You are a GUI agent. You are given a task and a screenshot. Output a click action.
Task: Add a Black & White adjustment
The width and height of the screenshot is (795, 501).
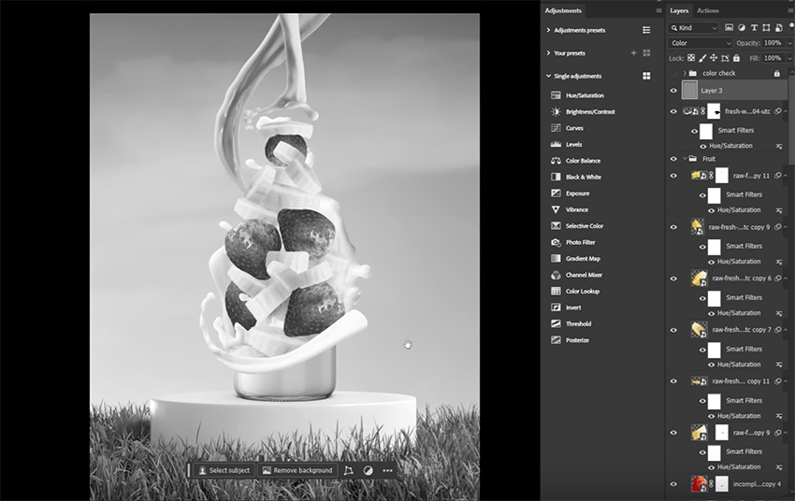576,177
